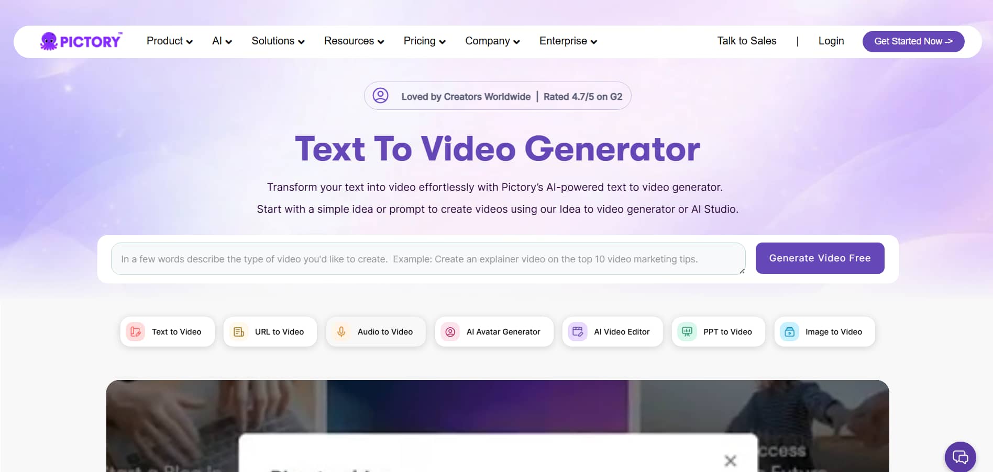The height and width of the screenshot is (472, 993).
Task: Select the PPT to Video label
Action: pyautogui.click(x=727, y=332)
